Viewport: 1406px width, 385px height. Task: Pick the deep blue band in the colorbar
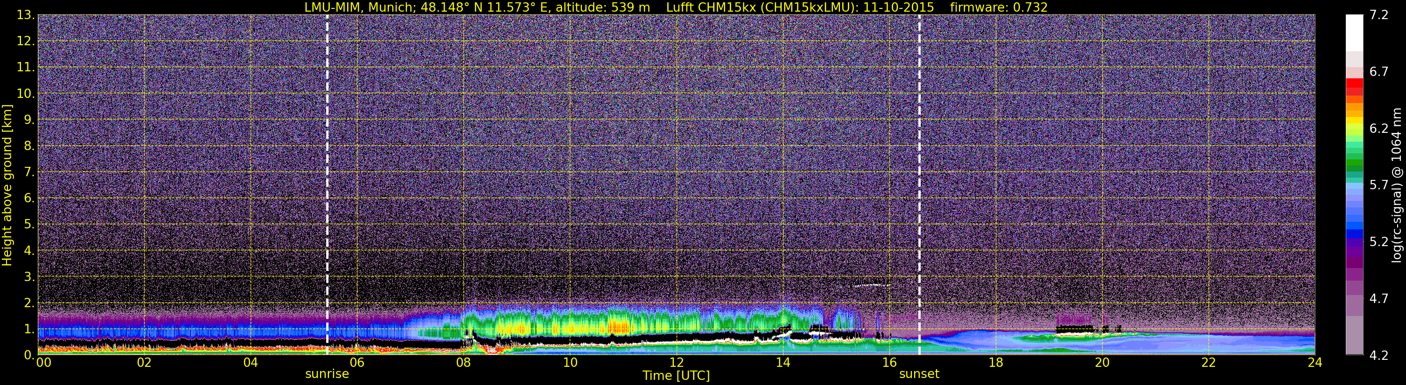click(x=1354, y=234)
